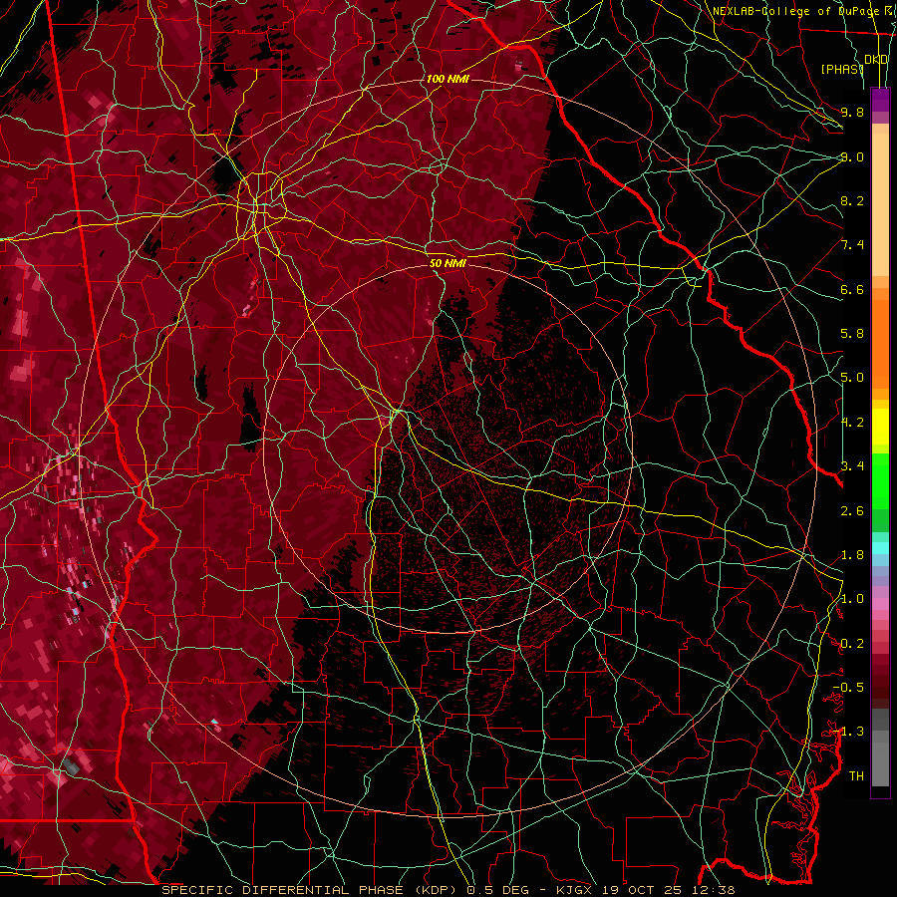This screenshot has width=897, height=897.
Task: Click the 2.6 value on the color scale
Action: click(x=852, y=511)
